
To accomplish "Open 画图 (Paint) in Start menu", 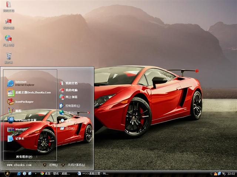I will point(14,111).
